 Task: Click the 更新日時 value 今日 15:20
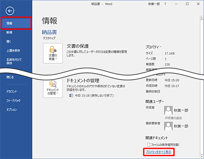tap(172, 80)
